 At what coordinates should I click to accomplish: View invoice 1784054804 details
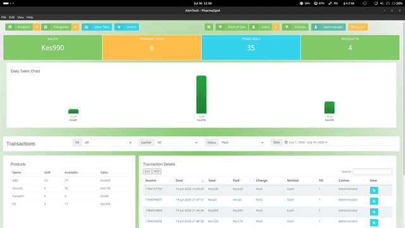(374, 212)
